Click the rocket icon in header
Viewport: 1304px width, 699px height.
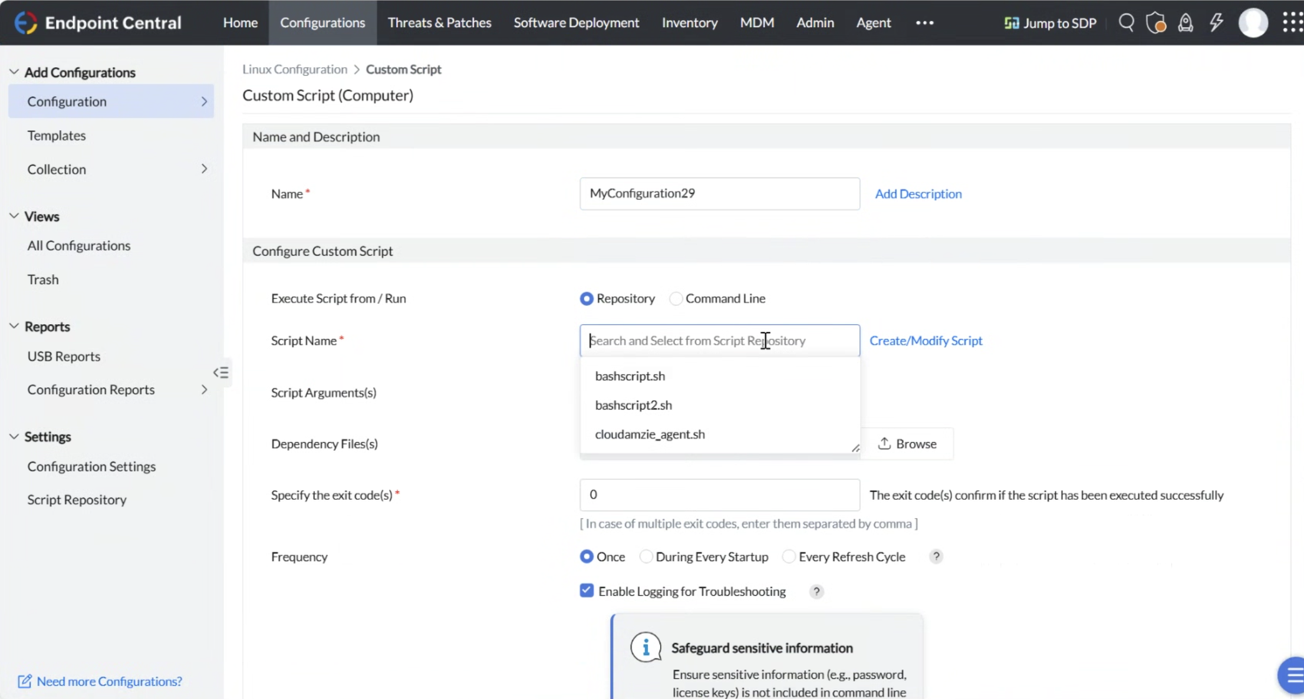click(1186, 23)
